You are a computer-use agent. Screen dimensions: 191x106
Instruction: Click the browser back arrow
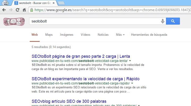[4, 10]
